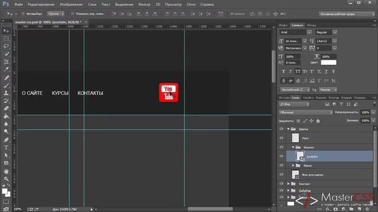Viewport: 378px width, 212px height.
Task: Select the Move tool in the toolbox
Action: [x=6, y=31]
